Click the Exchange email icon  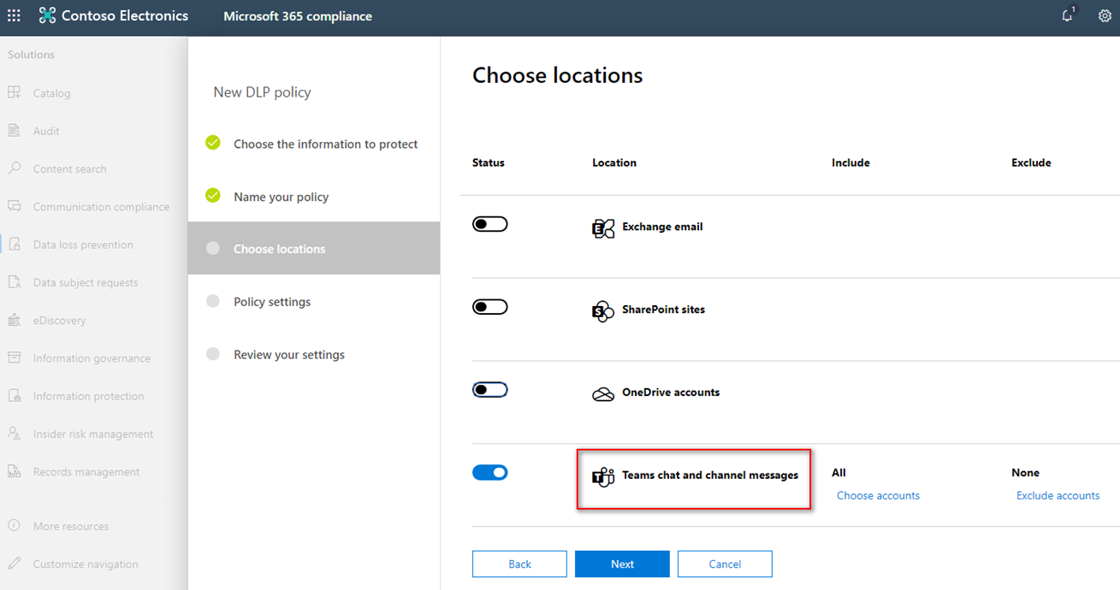click(603, 228)
